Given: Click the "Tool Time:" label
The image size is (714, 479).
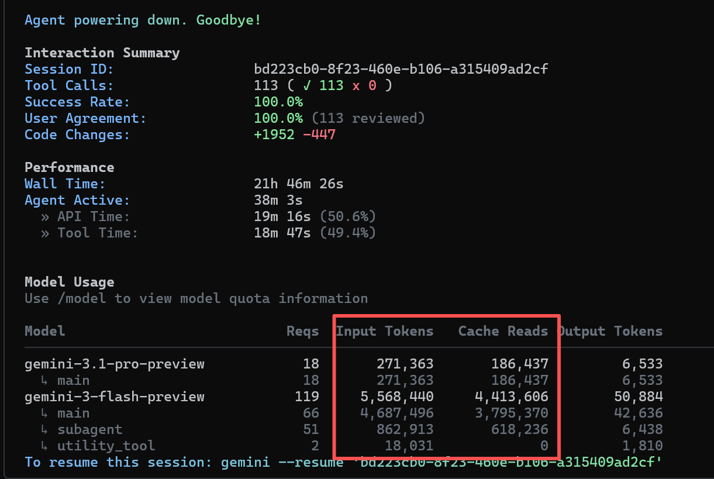Looking at the screenshot, I should coord(98,233).
